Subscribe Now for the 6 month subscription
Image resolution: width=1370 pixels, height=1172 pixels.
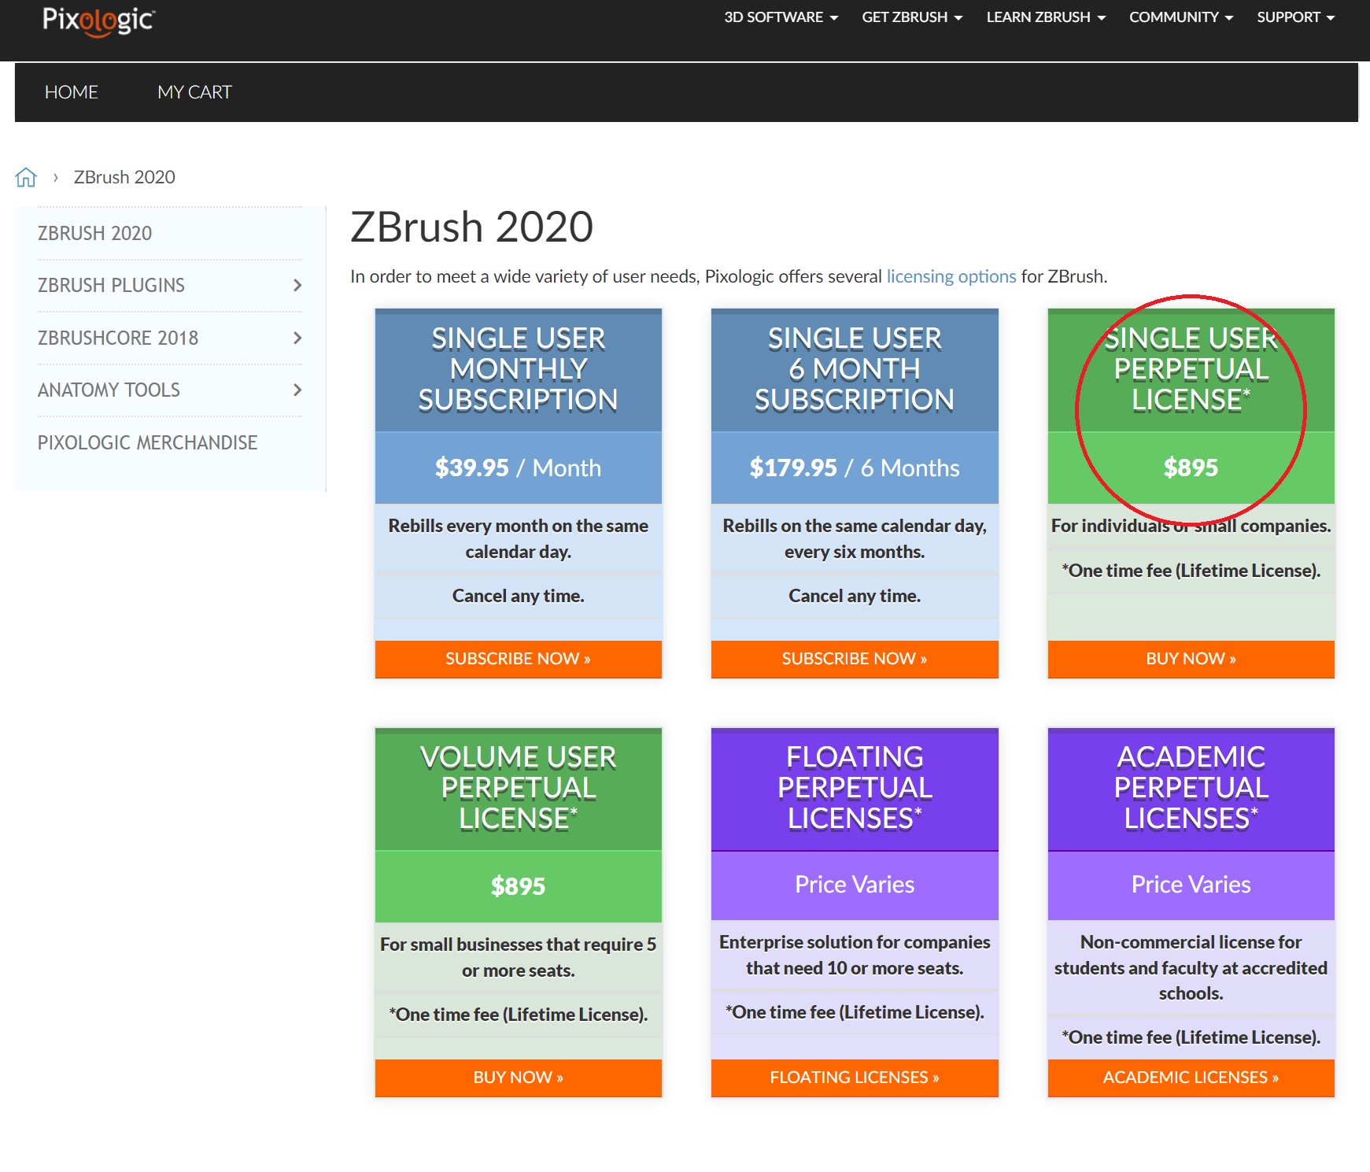coord(855,659)
